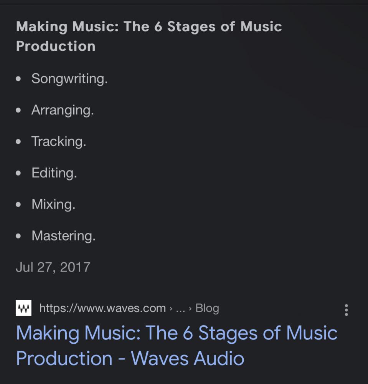368x384 pixels.
Task: Click the bullet next to Mastering
Action: (x=19, y=236)
